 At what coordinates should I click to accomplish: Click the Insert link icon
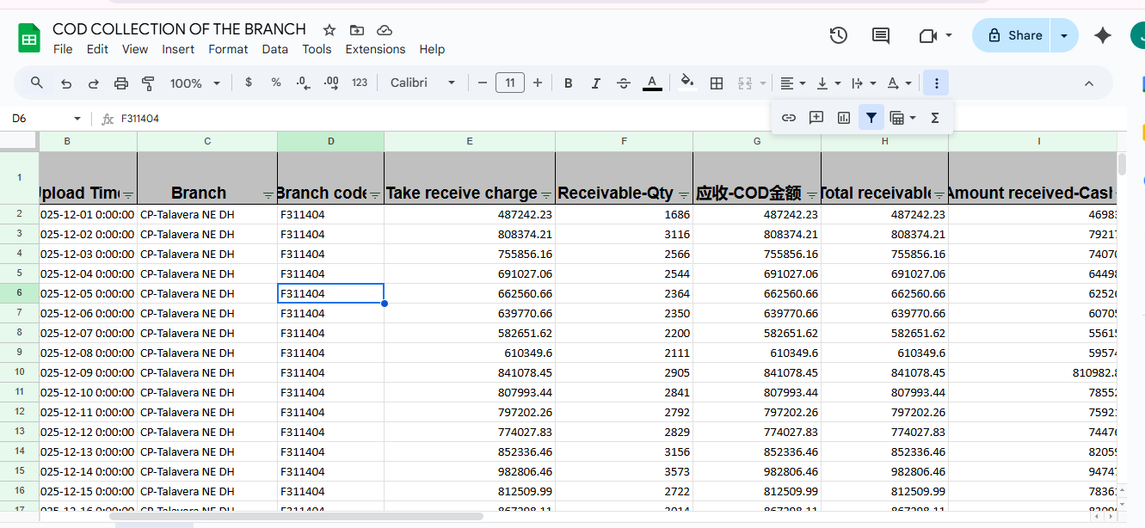pyautogui.click(x=789, y=118)
